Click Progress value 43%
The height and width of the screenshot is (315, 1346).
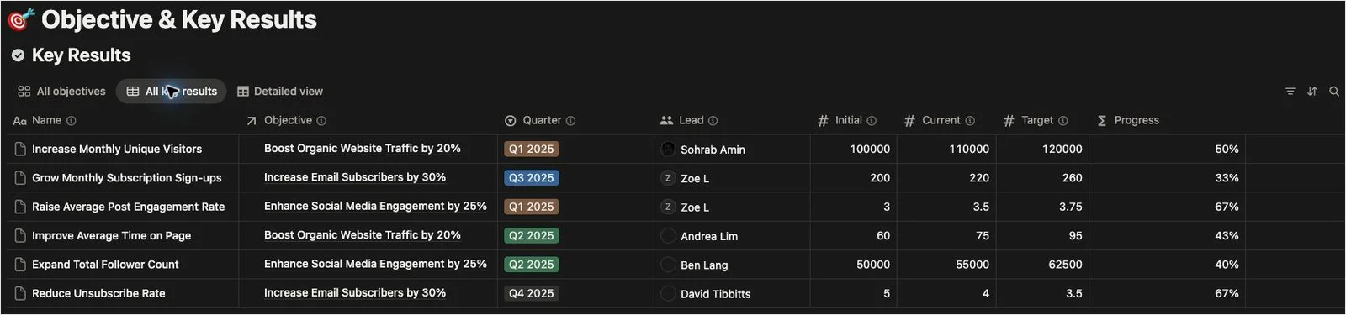(x=1227, y=236)
